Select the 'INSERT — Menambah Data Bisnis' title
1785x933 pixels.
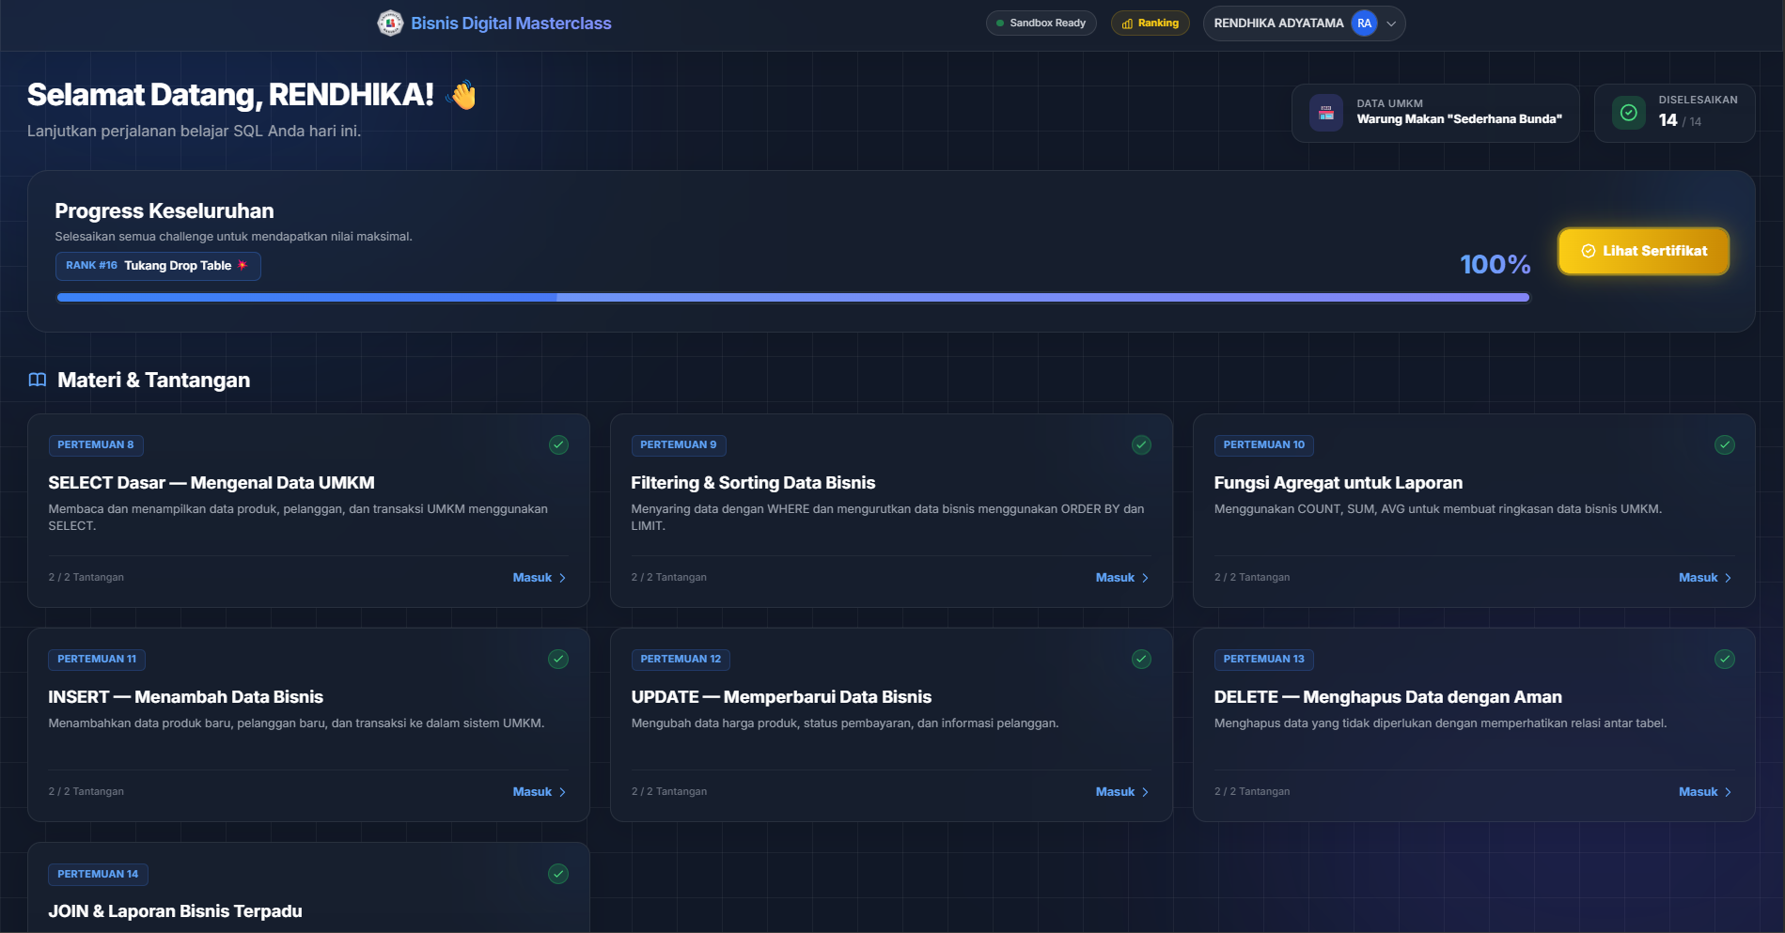(186, 697)
